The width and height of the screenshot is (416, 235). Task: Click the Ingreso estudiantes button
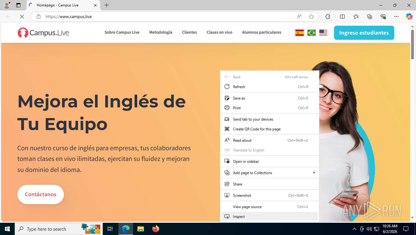pyautogui.click(x=364, y=33)
